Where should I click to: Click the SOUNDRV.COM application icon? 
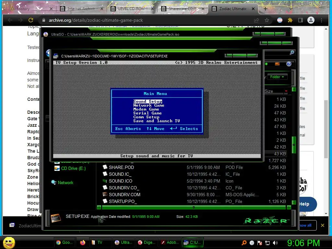[105, 194]
